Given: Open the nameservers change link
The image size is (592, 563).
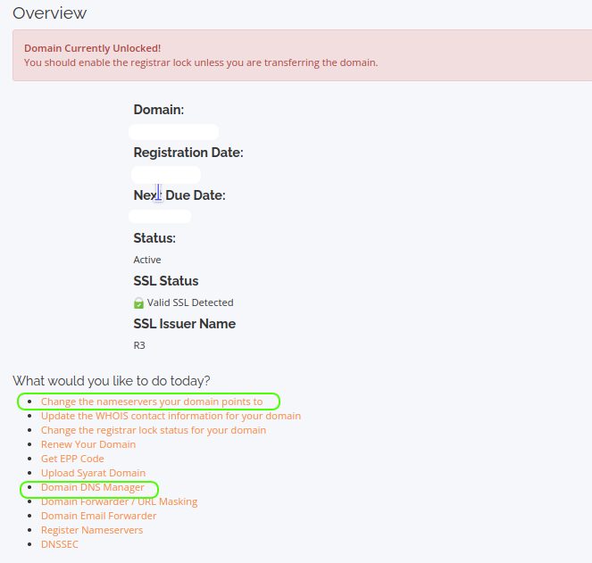Looking at the screenshot, I should (x=151, y=402).
